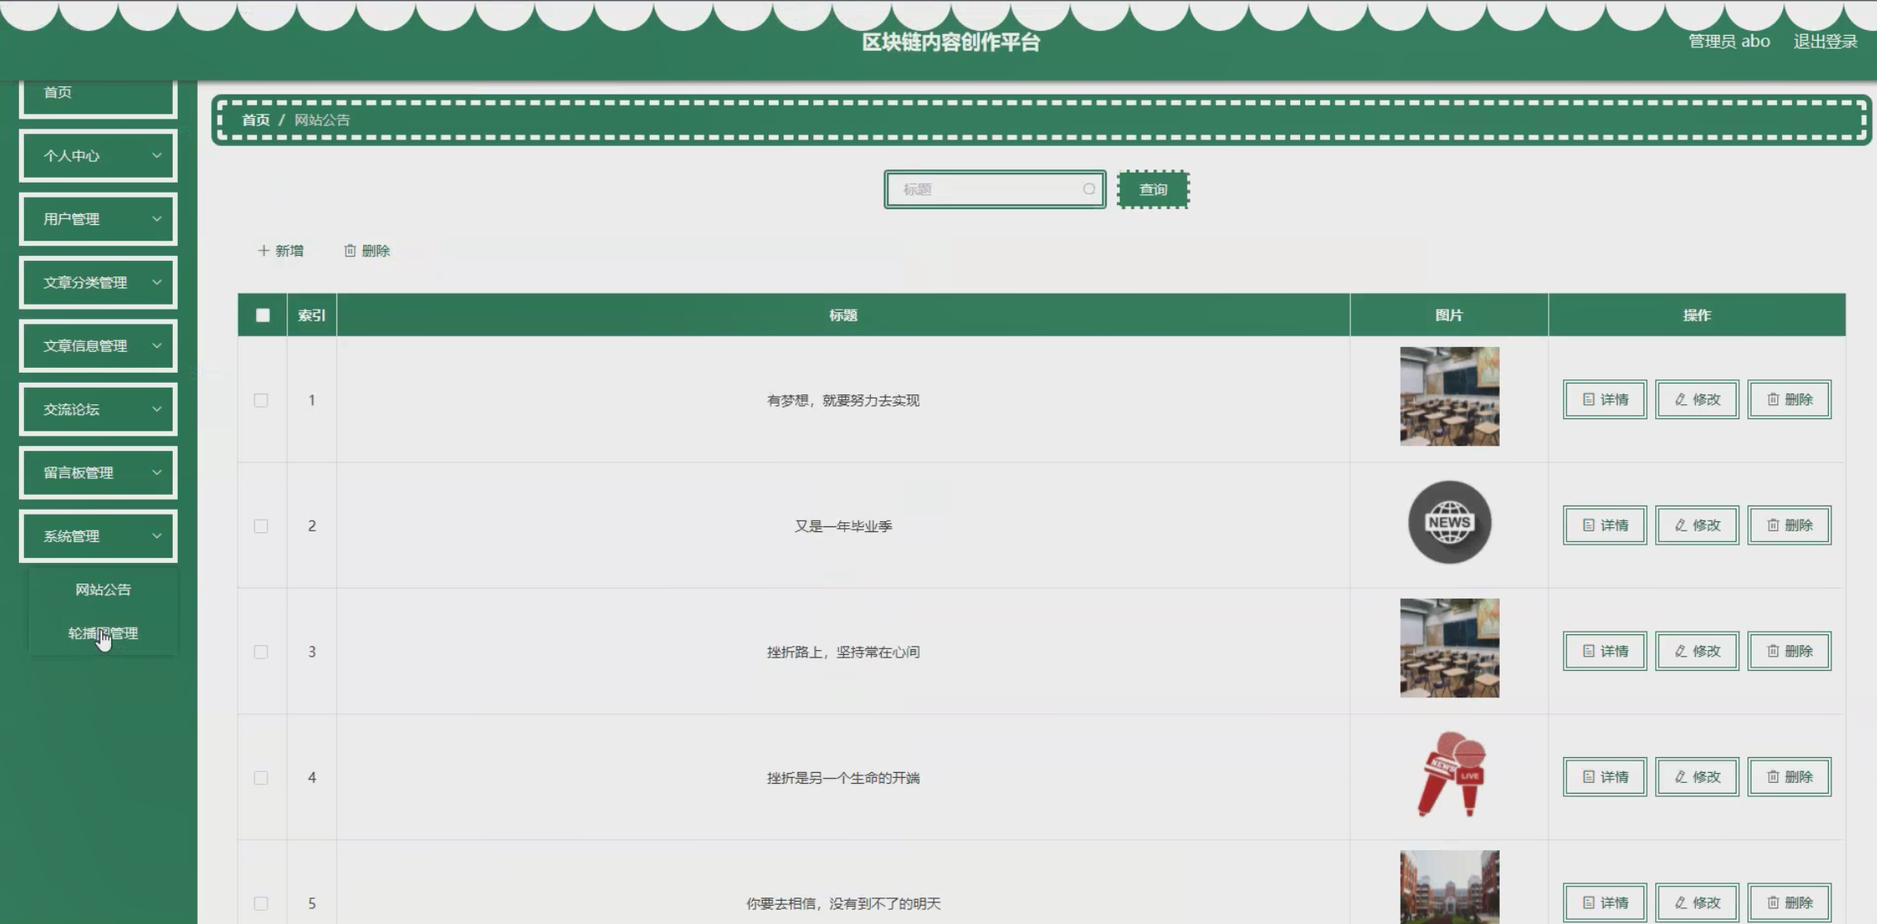Click the platform title 区块链内容创作平台

click(x=951, y=42)
